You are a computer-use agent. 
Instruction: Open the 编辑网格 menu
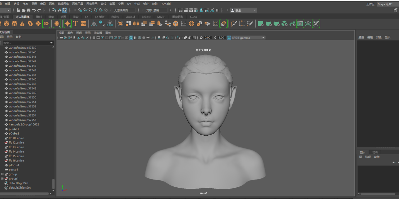(x=63, y=4)
